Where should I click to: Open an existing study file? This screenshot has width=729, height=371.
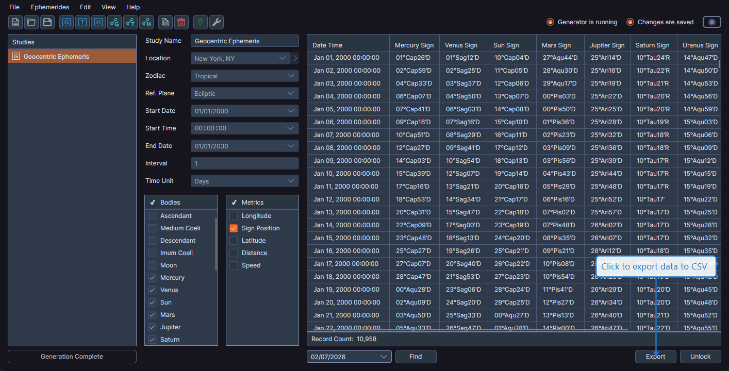(31, 22)
